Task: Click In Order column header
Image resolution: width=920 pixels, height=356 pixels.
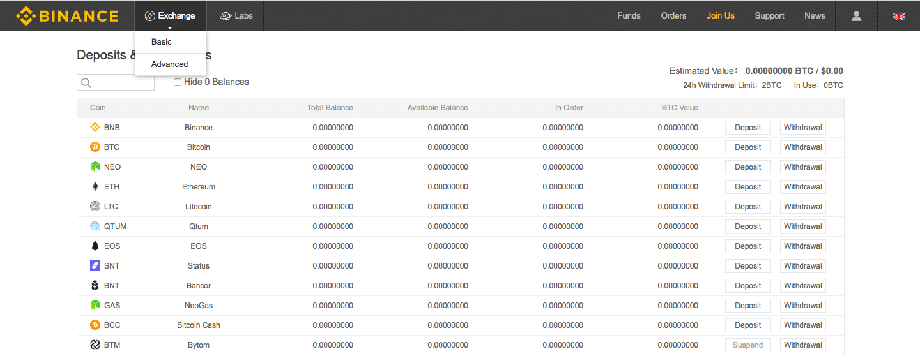Action: point(569,108)
